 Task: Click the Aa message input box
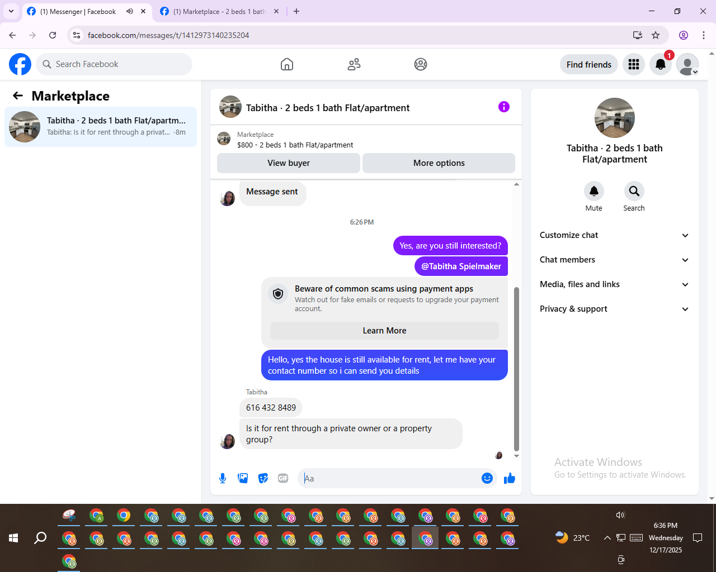(x=390, y=478)
